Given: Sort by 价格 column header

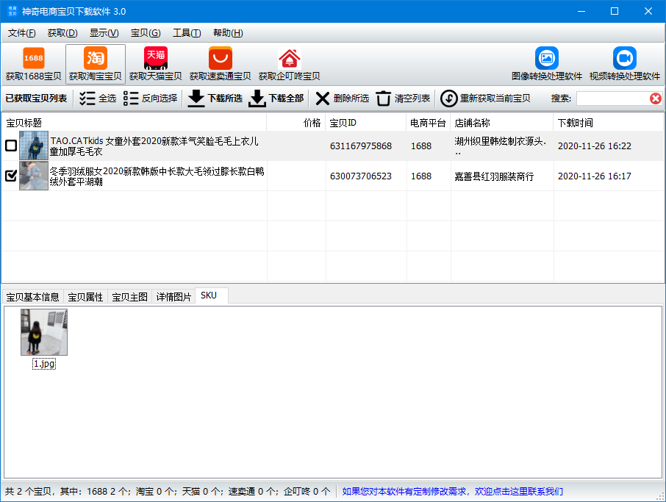Looking at the screenshot, I should (296, 123).
